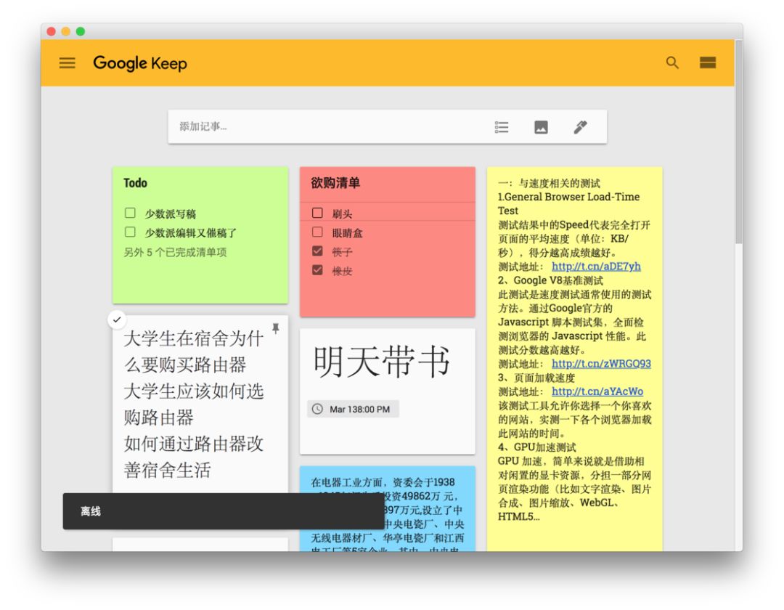Click text 2、Google V8基准测试
The width and height of the screenshot is (784, 610).
pyautogui.click(x=550, y=280)
